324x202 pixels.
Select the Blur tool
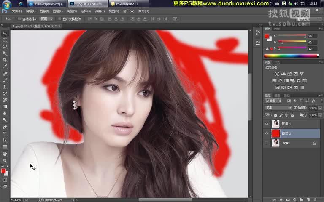pos(5,113)
